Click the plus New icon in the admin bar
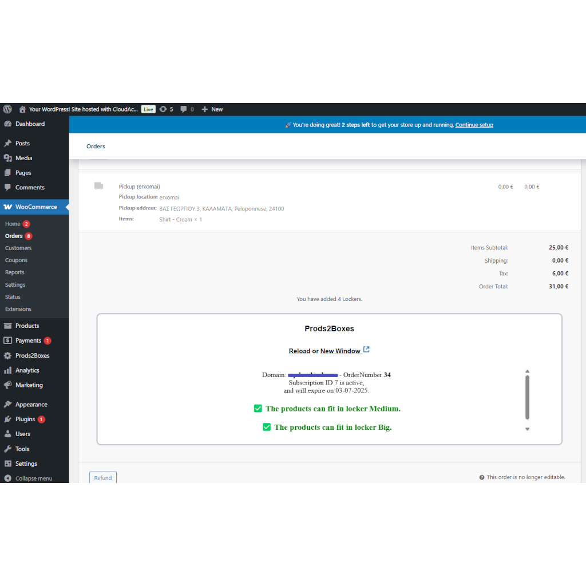This screenshot has width=586, height=586. coord(204,109)
